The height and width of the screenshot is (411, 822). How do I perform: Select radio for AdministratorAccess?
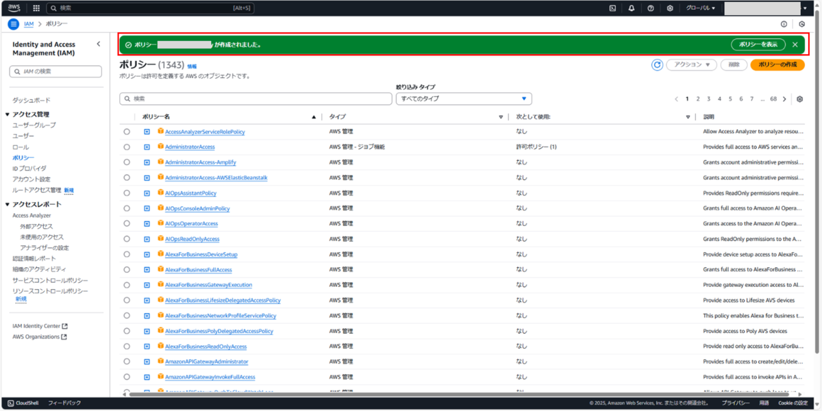point(127,147)
